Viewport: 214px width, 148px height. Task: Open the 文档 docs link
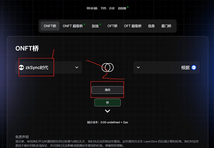103,8
